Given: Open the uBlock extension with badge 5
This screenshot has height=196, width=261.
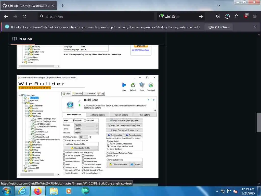Looking at the screenshot, I should point(246,16).
